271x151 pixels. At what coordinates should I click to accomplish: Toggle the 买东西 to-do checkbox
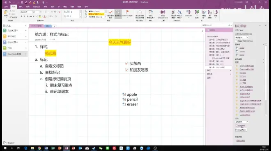pos(126,63)
